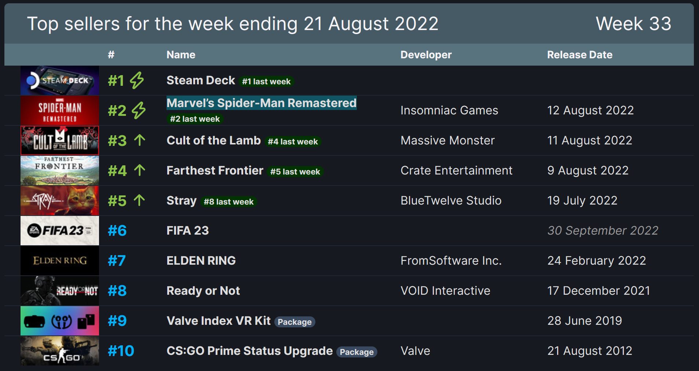The width and height of the screenshot is (699, 371).
Task: Select the Farthest Frontier cover image
Action: click(60, 171)
